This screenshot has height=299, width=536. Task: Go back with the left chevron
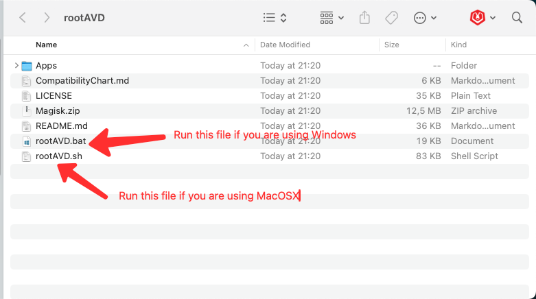tap(23, 17)
